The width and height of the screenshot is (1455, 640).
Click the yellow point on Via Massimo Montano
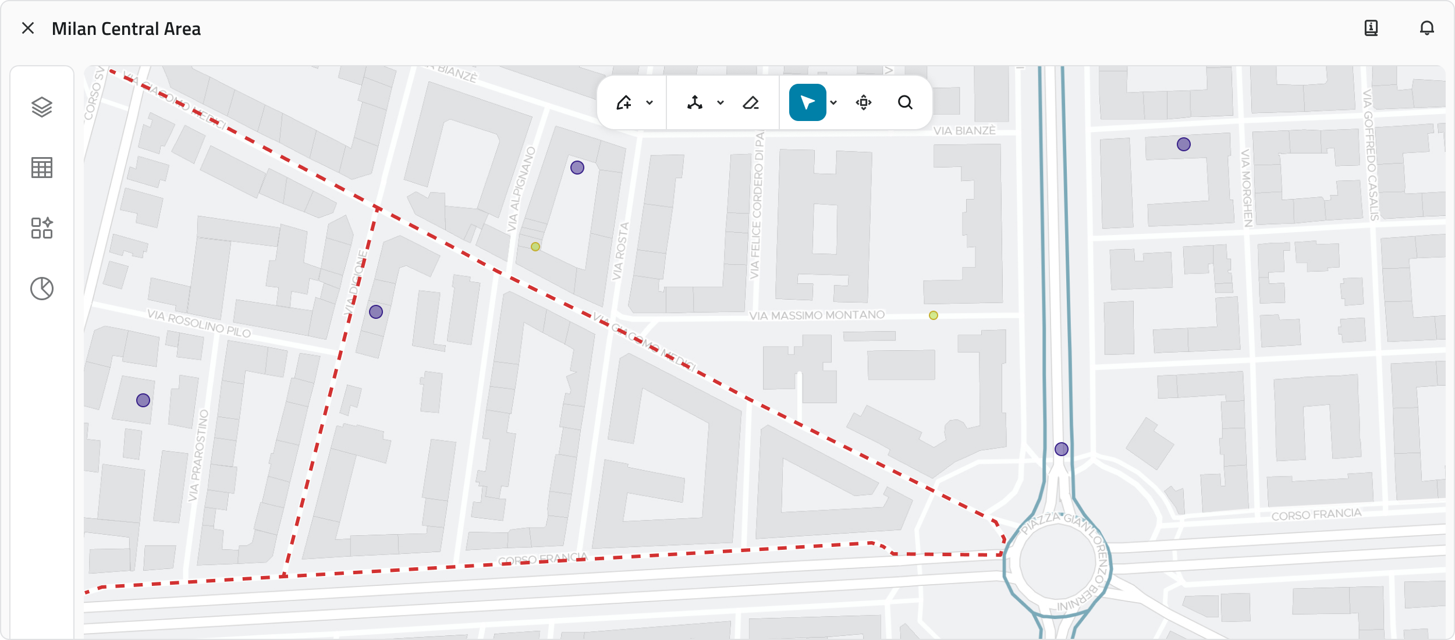click(934, 315)
